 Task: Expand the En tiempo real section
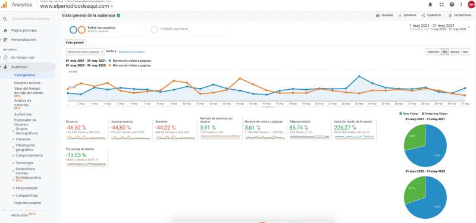1,57
